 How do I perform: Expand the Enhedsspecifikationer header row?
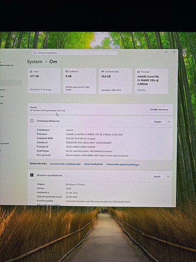100,121
